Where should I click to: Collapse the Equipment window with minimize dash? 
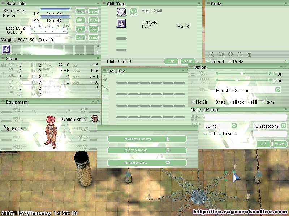[x=93, y=102]
